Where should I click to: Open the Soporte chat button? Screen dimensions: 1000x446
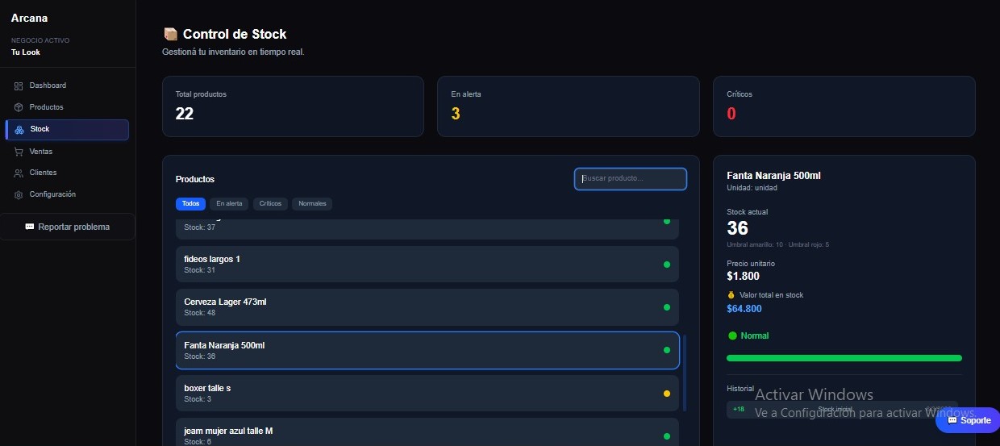click(968, 420)
